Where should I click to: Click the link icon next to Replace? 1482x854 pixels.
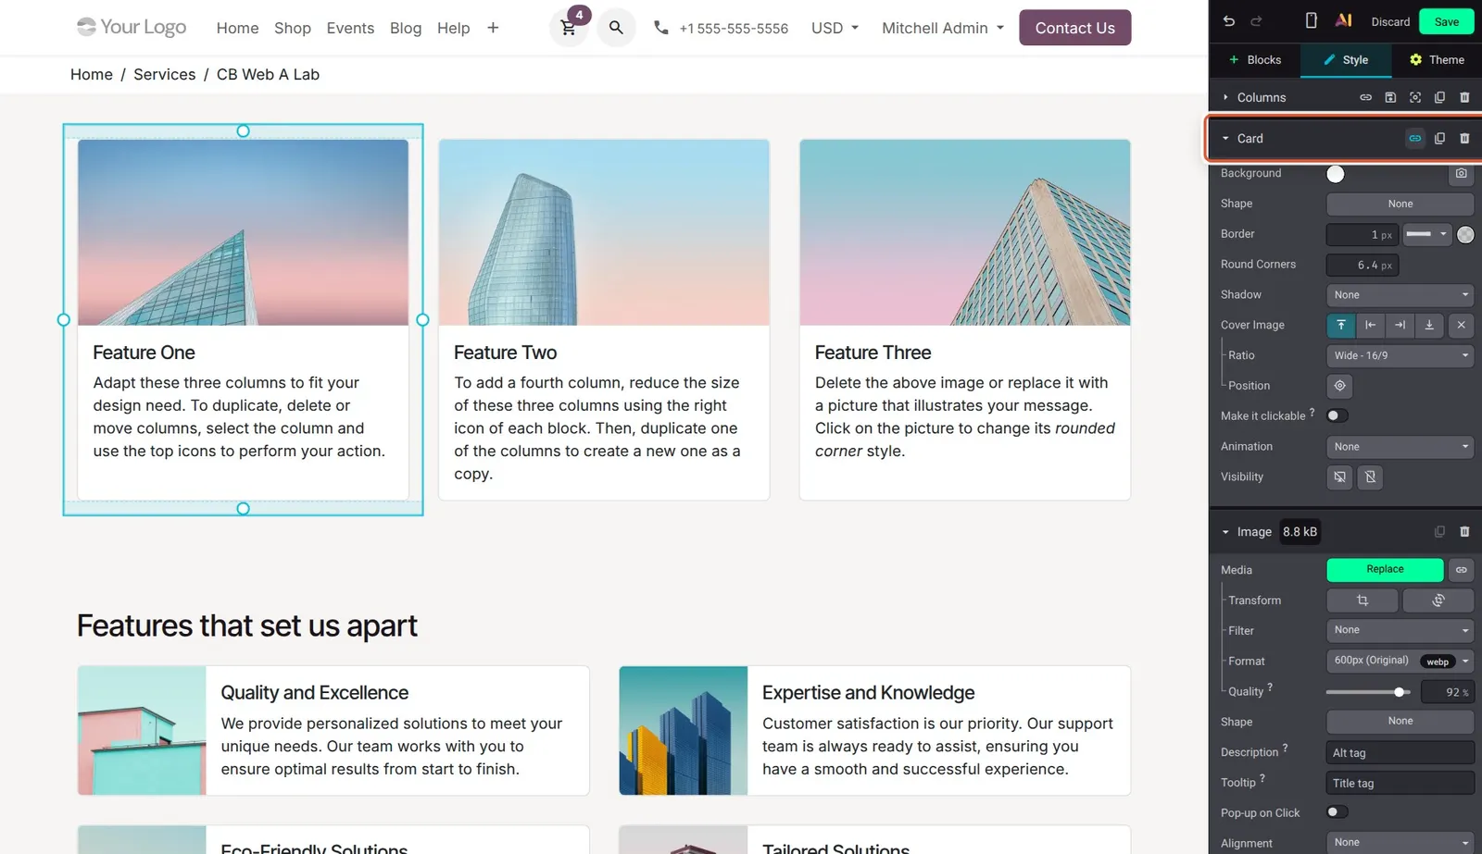click(x=1461, y=570)
